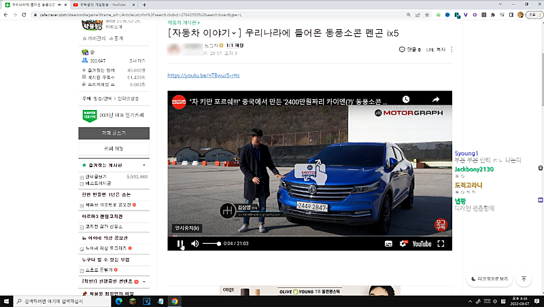Close the Naver cafe tab
This screenshot has height=307, width=544.
coord(65,5)
